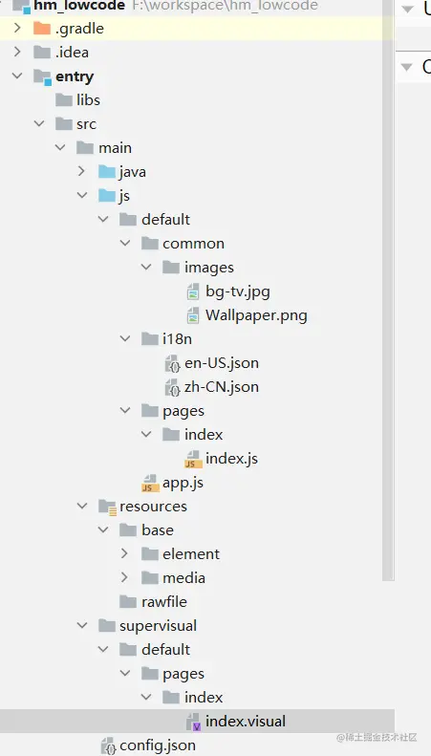The height and width of the screenshot is (756, 431).
Task: Click the project tree vertical scrollbar
Action: [388, 290]
